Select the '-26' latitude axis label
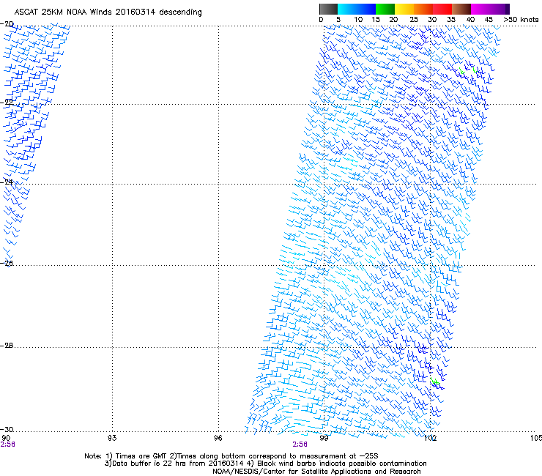542x476 pixels. pos(7,264)
